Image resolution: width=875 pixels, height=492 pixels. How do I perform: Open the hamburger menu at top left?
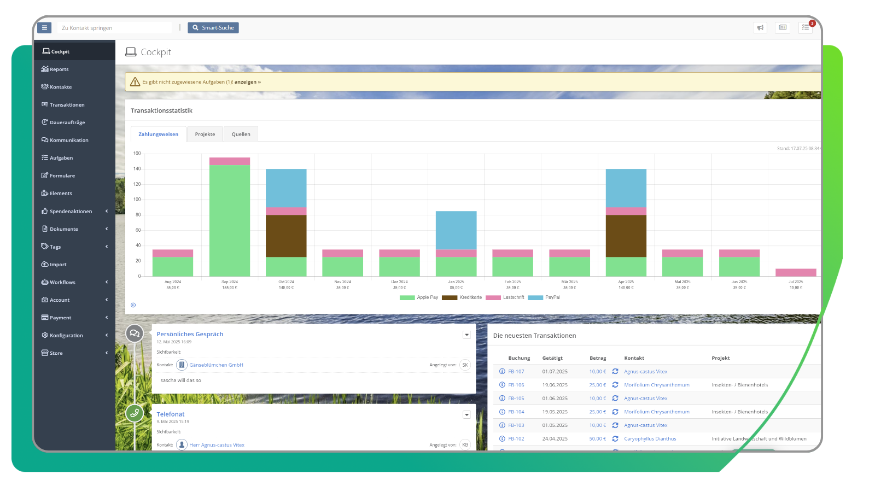coord(44,27)
